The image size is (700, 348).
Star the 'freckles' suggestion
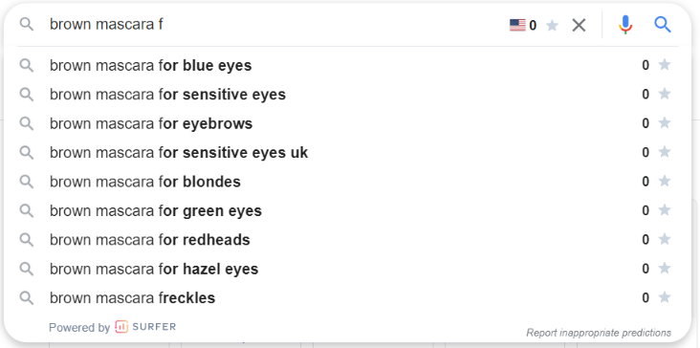[665, 297]
